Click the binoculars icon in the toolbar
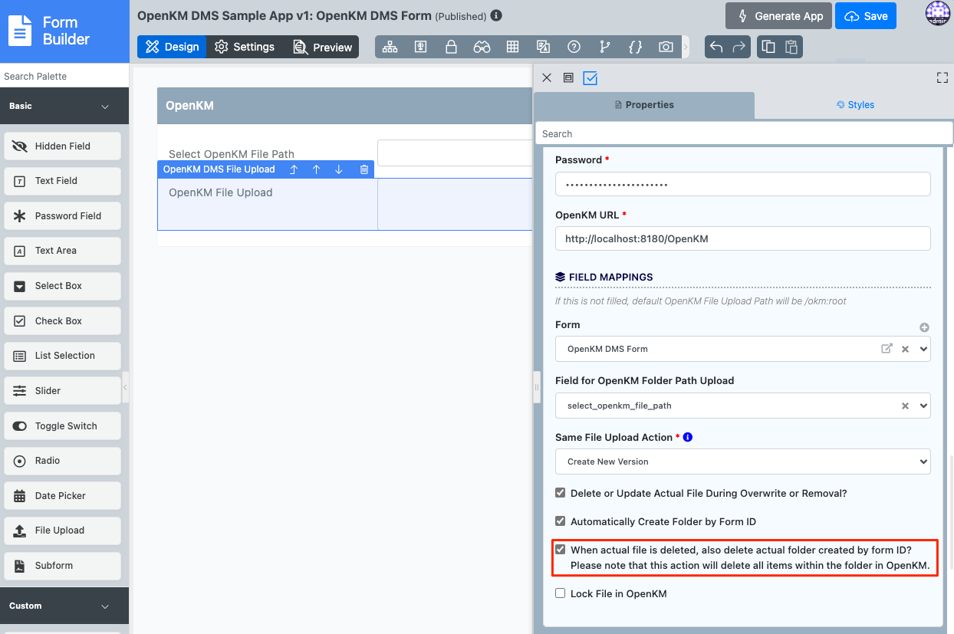954x634 pixels. 482,47
